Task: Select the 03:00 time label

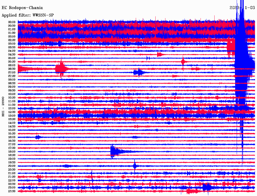Action: [12, 44]
